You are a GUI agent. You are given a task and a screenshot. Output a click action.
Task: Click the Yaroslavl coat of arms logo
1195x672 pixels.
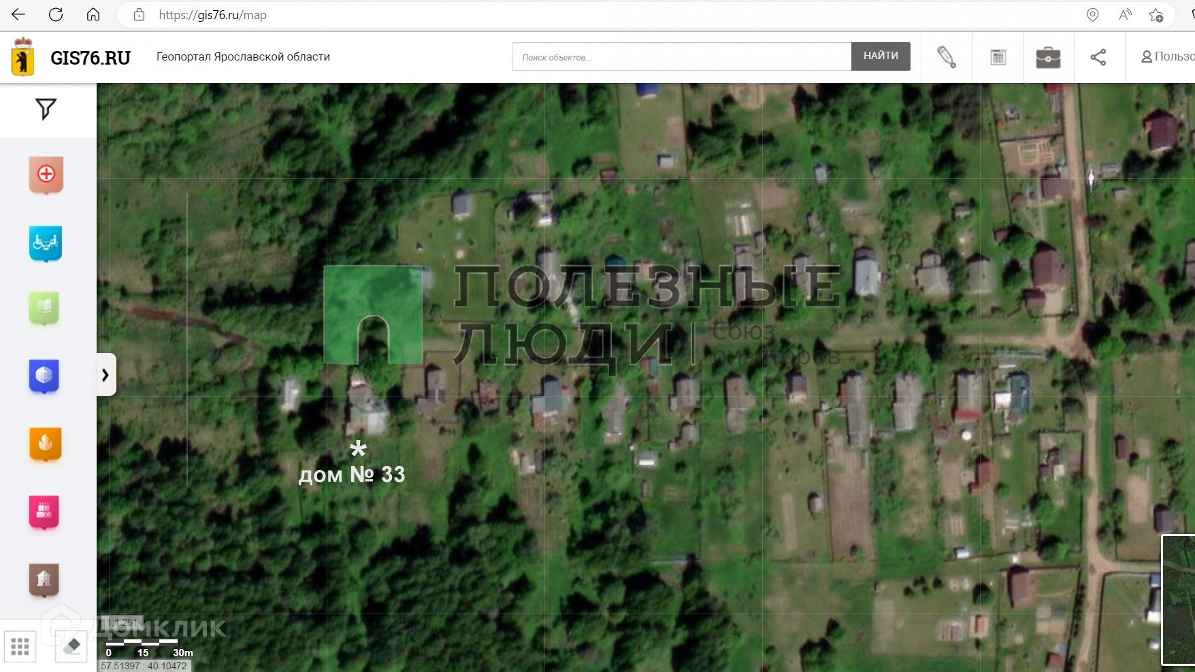[x=23, y=57]
